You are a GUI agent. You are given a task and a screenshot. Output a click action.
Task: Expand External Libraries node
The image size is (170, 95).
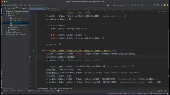(4, 32)
